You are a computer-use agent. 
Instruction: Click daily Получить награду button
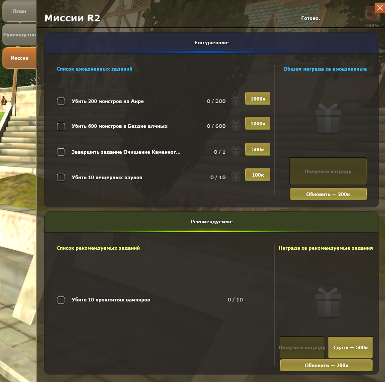point(328,171)
